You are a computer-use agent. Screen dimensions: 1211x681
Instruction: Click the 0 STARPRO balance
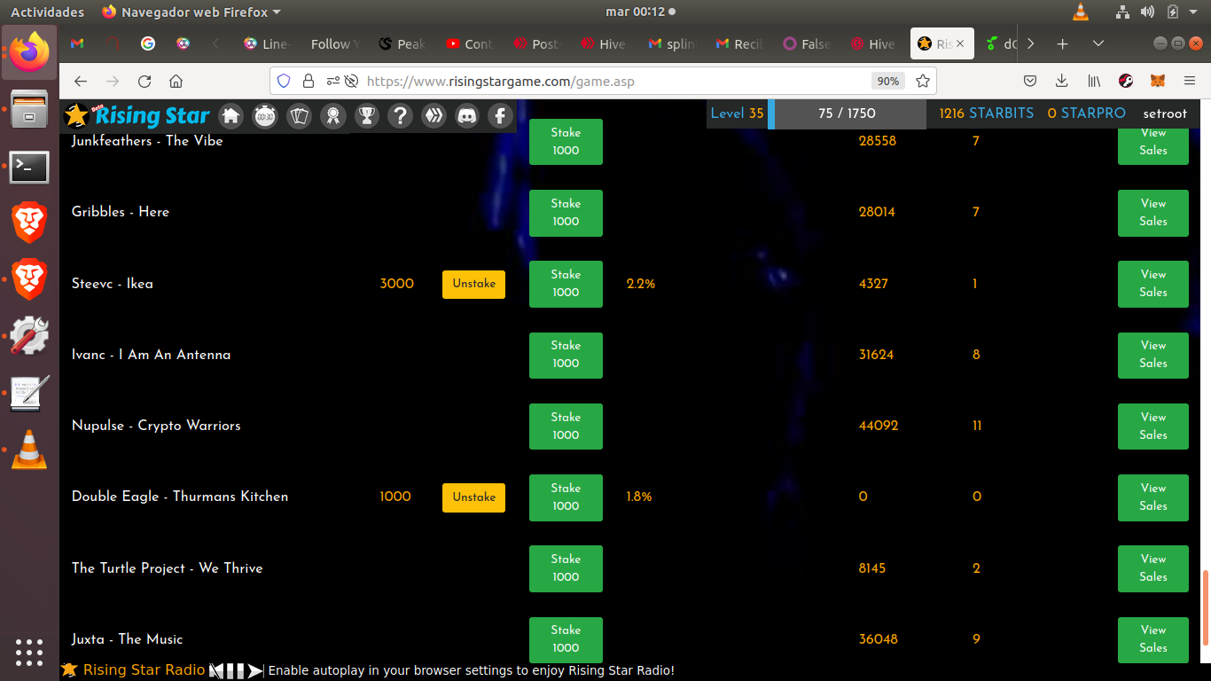1086,113
